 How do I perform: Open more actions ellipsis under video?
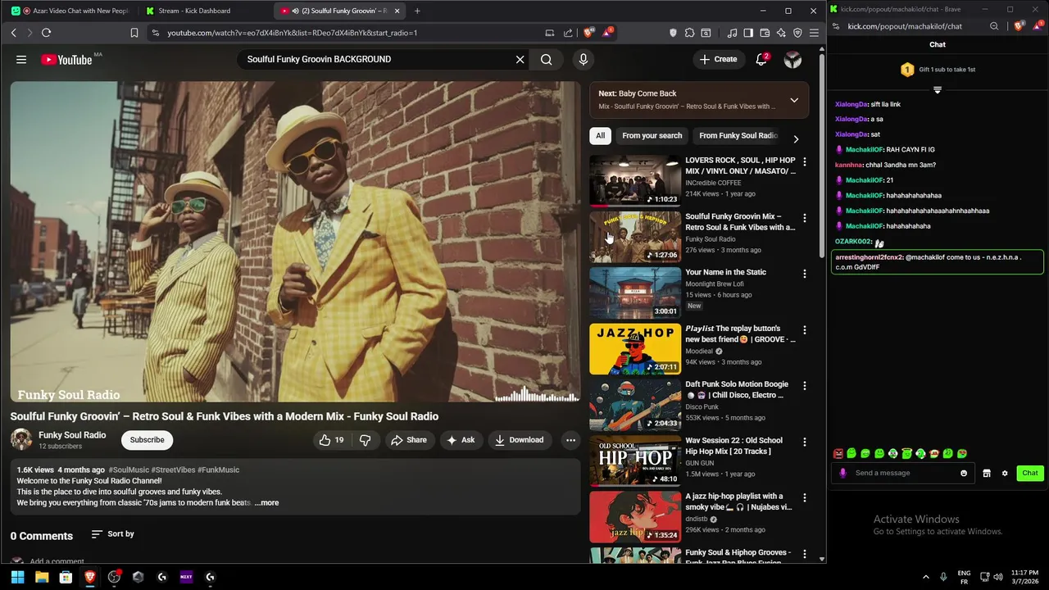point(570,440)
